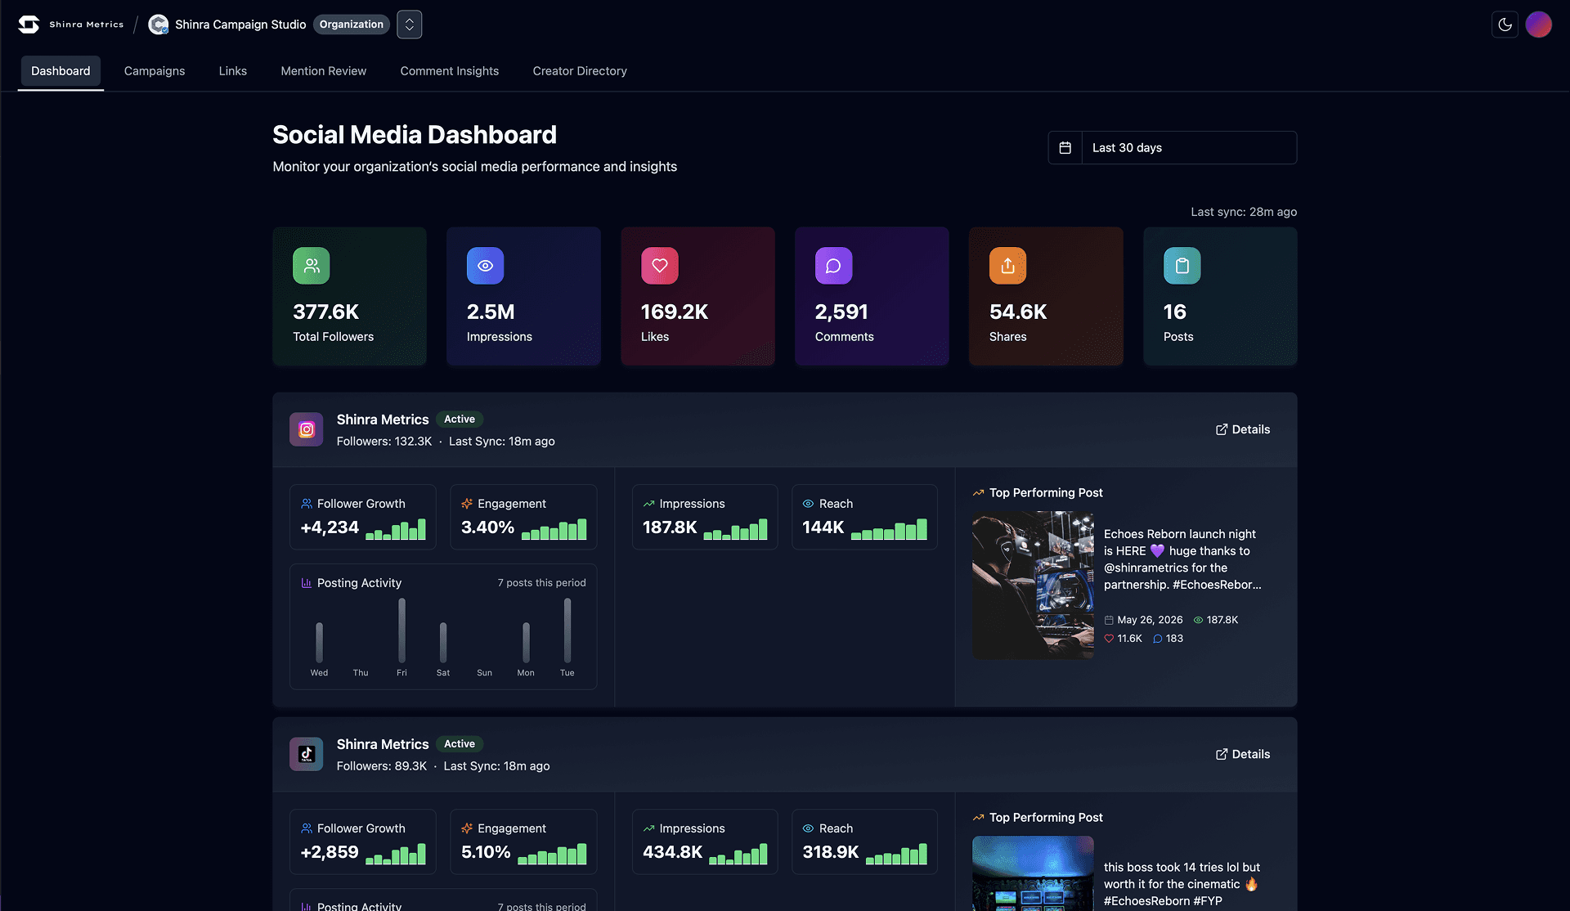Open Details for the Instagram account

point(1243,429)
